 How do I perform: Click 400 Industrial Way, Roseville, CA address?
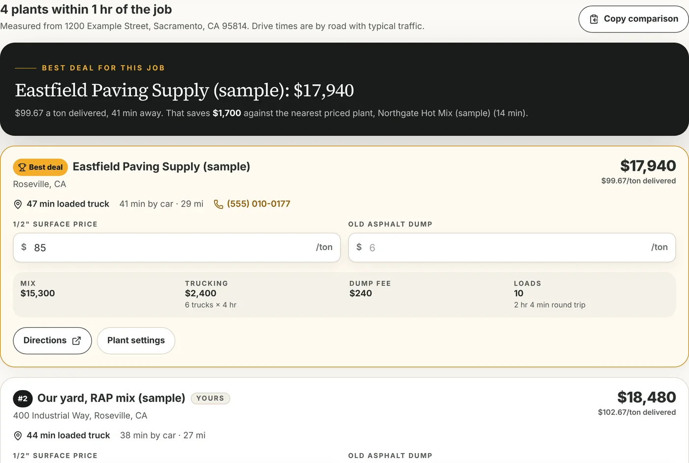80,416
